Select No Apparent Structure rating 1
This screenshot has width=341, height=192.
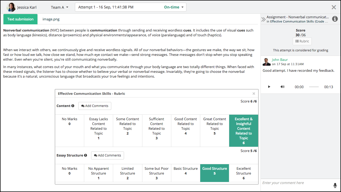pos(99,173)
